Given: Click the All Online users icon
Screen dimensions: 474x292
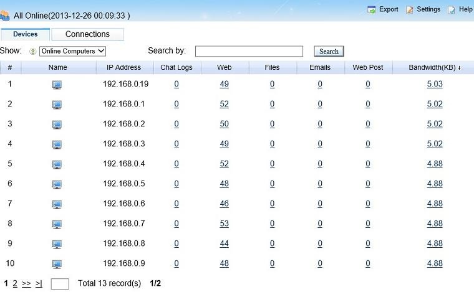Looking at the screenshot, I should [4, 16].
